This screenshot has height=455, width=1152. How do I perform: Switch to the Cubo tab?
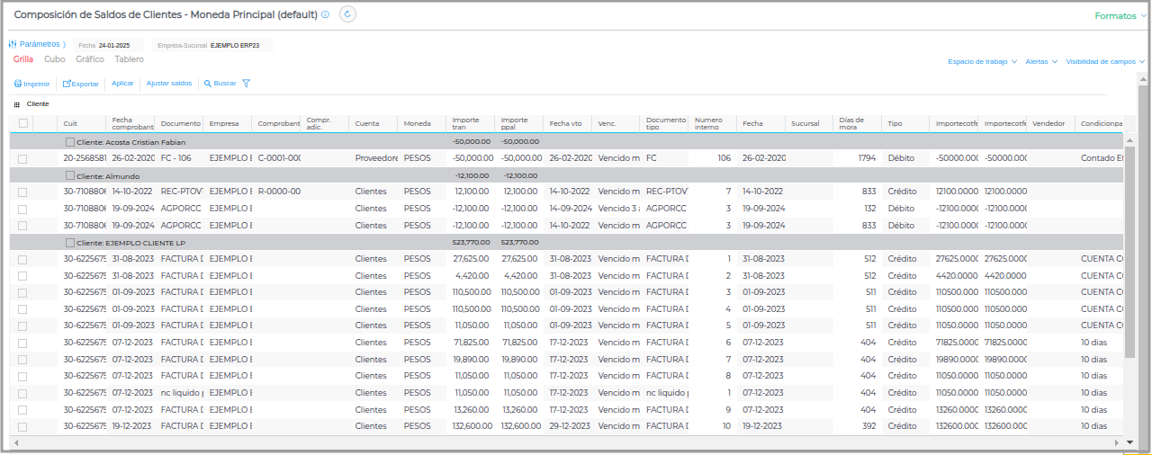pos(54,59)
